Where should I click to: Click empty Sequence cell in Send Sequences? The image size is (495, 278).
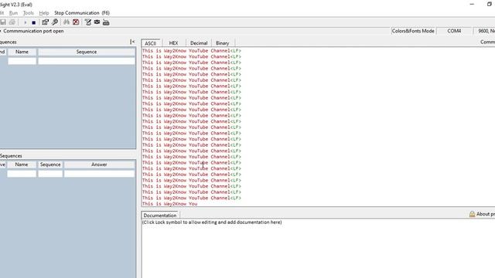point(87,61)
